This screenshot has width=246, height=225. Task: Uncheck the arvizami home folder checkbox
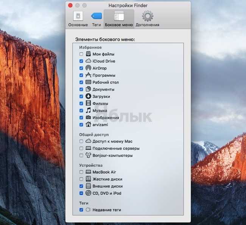tap(81, 125)
